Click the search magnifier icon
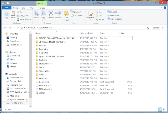This screenshot has height=113, width=168. tap(162, 28)
